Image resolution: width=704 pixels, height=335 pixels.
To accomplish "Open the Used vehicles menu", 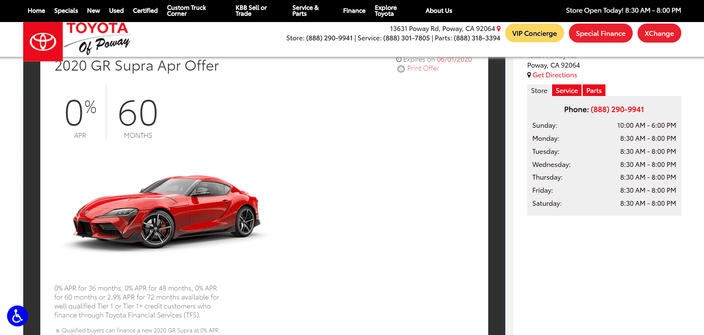I will (x=116, y=11).
